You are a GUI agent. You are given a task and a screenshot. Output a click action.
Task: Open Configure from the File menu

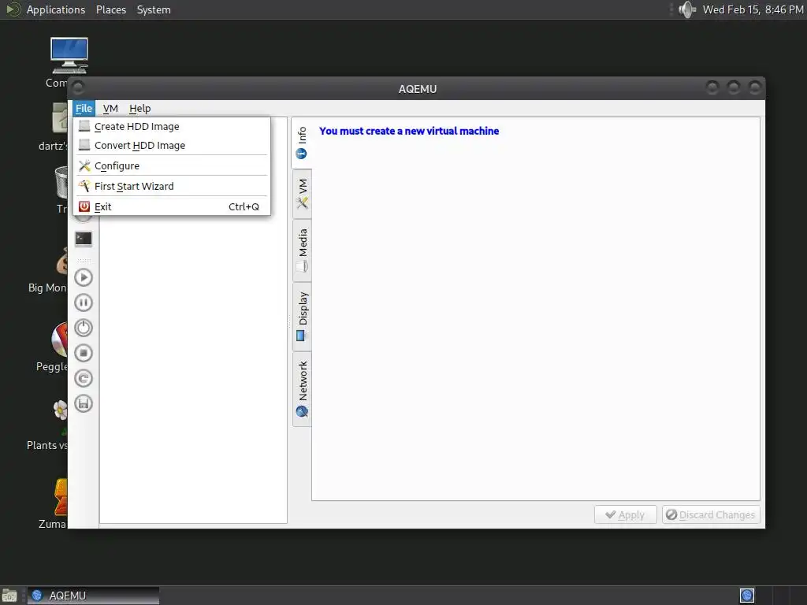click(x=171, y=165)
